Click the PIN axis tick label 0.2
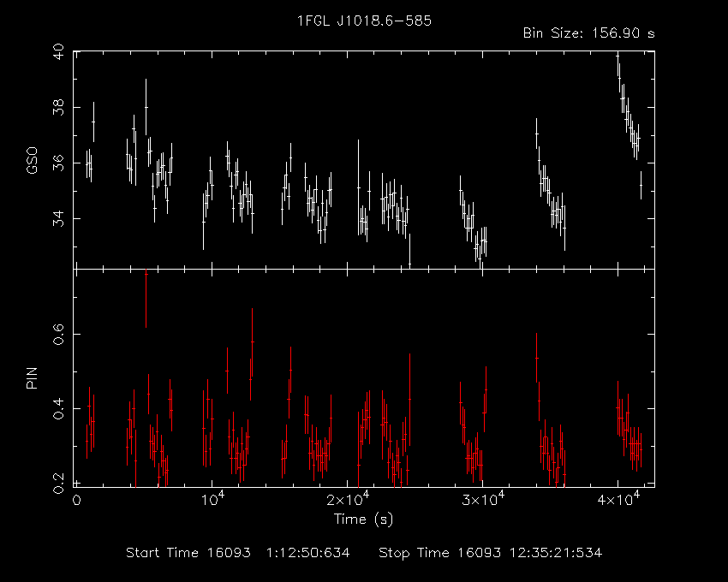The height and width of the screenshot is (582, 728). (59, 483)
